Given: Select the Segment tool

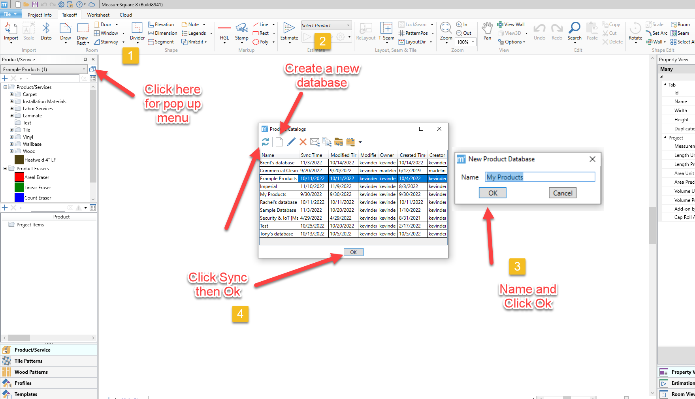Looking at the screenshot, I should click(x=161, y=42).
